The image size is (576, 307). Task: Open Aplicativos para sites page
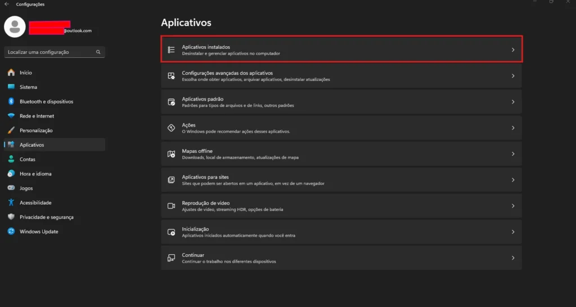pos(341,180)
